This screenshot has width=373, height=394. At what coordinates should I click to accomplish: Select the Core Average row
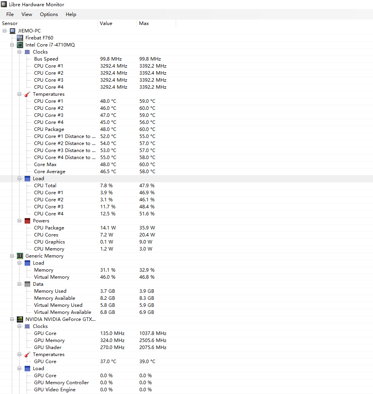coord(186,172)
